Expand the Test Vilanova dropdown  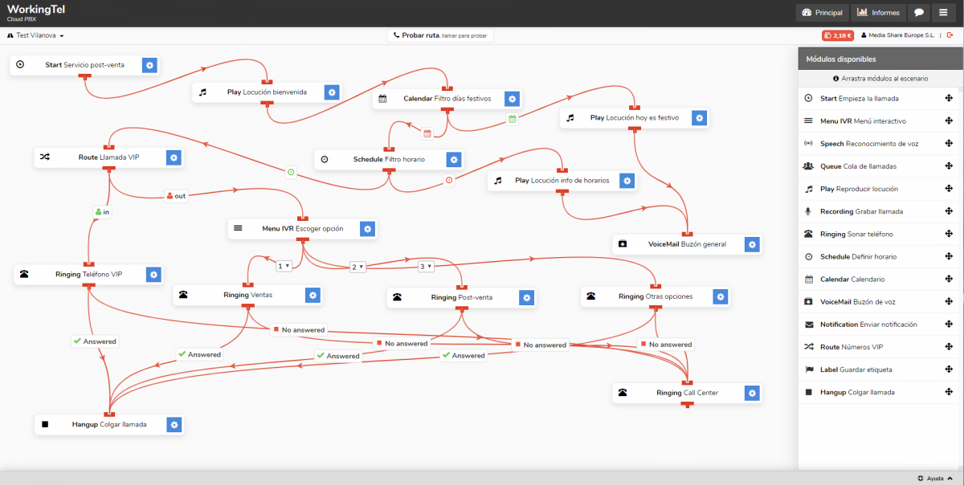click(x=35, y=36)
